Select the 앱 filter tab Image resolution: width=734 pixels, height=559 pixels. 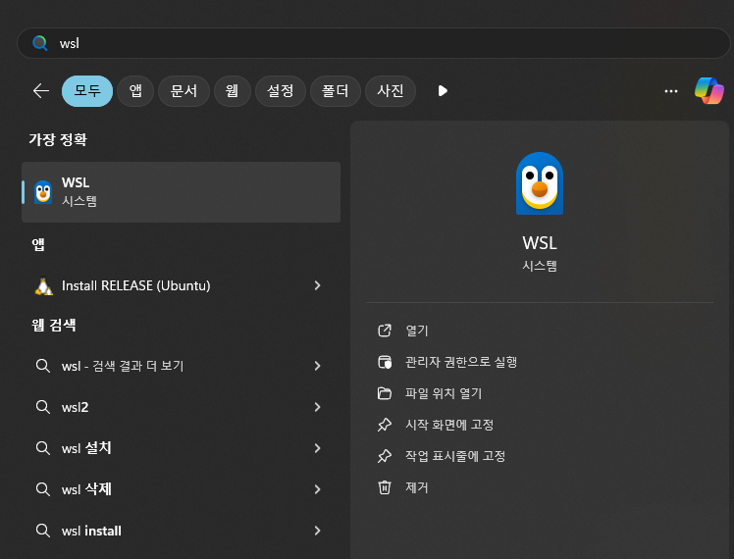135,91
